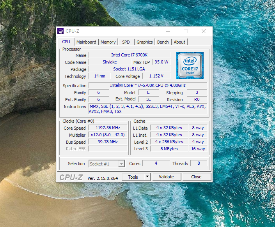Screen dimensions: 275x227
Task: Click the Intel Core i7 logo badge
Action: click(190, 65)
